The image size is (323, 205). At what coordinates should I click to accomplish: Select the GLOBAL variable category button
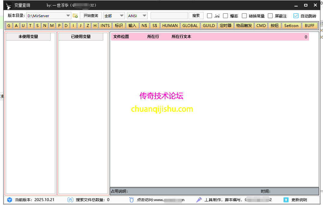190,25
